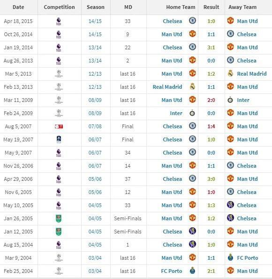Image resolution: width=272 pixels, height=279 pixels.
Task: Click League Cup icon in Jan 26, 2005 row
Action: [59, 218]
